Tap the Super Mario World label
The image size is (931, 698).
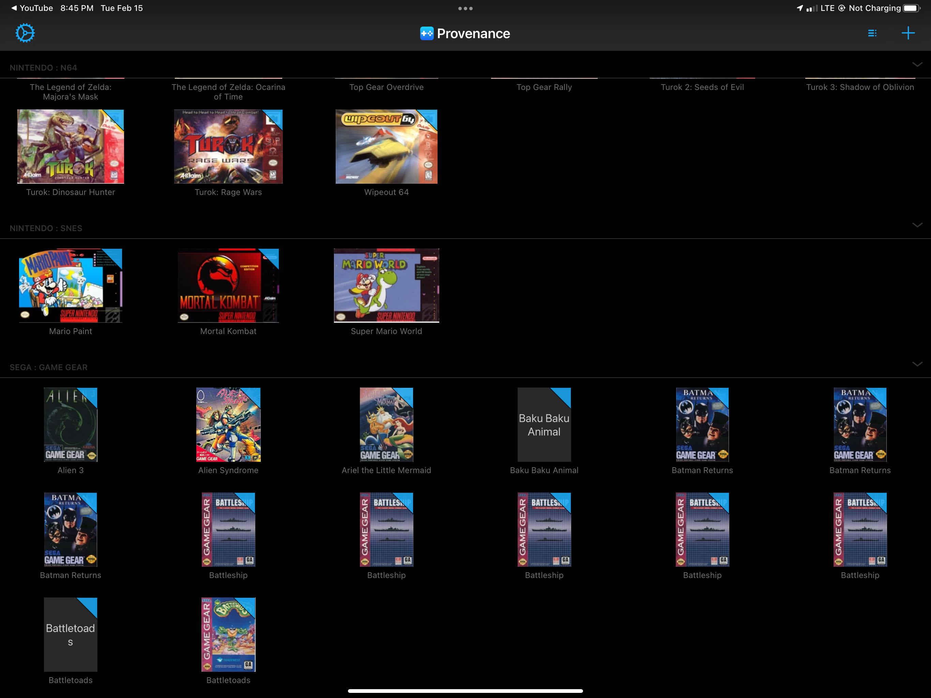coord(386,331)
